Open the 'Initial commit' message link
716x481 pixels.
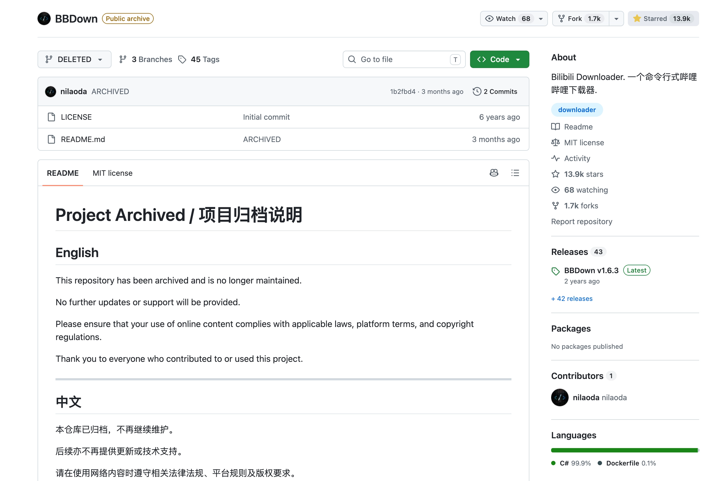point(266,117)
